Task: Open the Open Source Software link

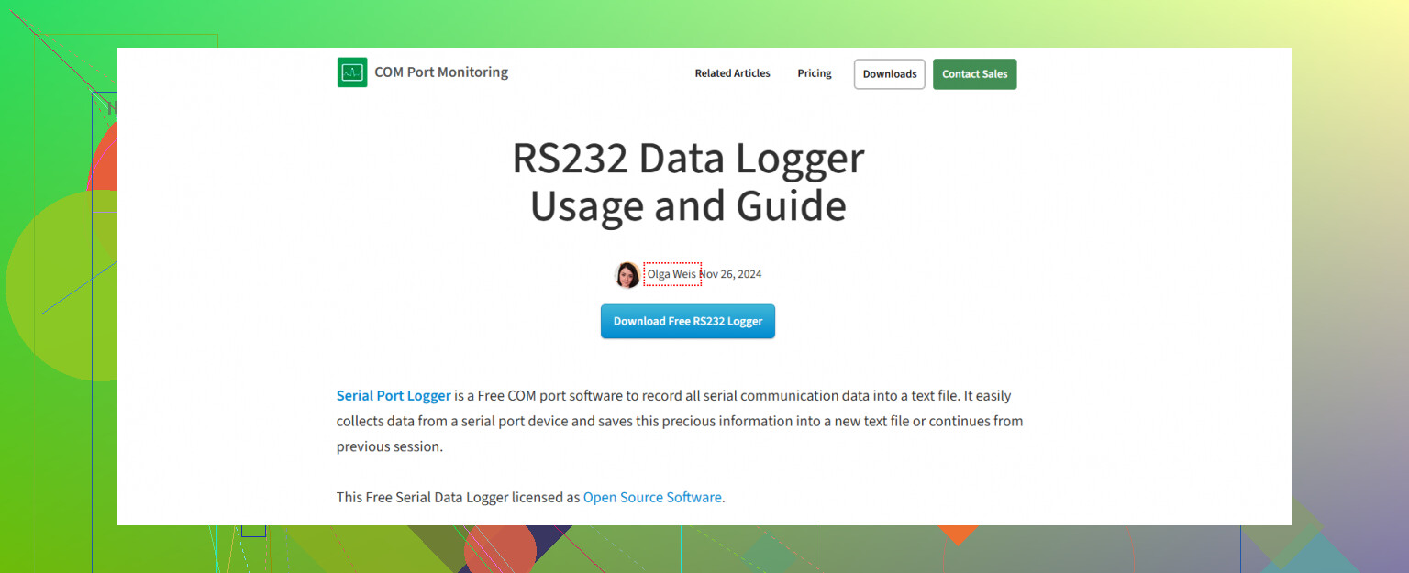Action: point(652,497)
